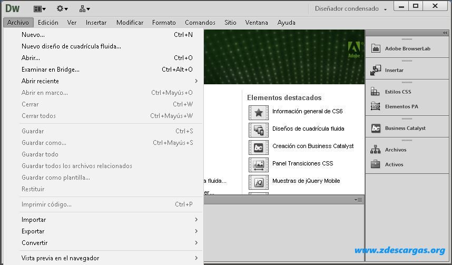Open the Business Catalyst panel icon
Screen dimensions: 452x265
[x=376, y=128]
